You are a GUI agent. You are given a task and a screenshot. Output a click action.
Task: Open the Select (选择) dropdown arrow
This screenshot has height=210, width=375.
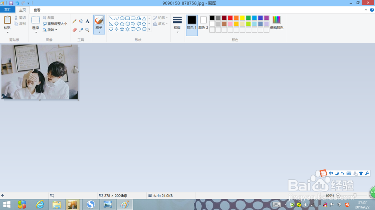36,32
